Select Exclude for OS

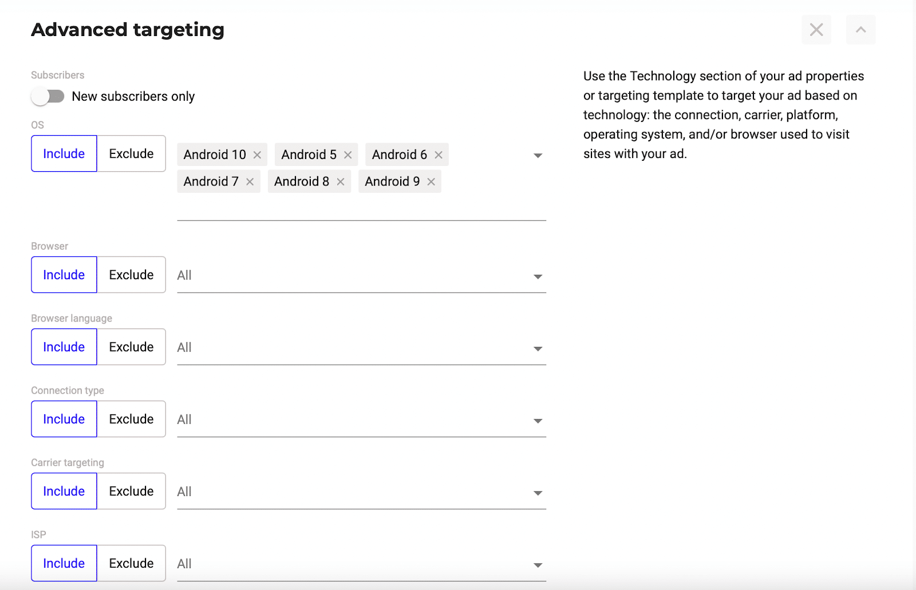[131, 153]
